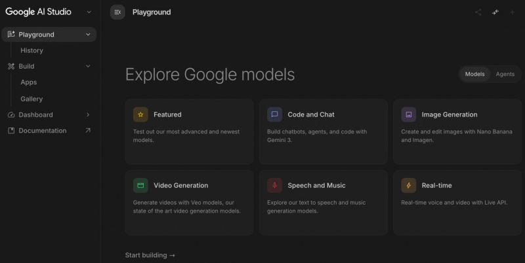The image size is (525, 263).
Task: Open Apps under Build
Action: pyautogui.click(x=29, y=82)
